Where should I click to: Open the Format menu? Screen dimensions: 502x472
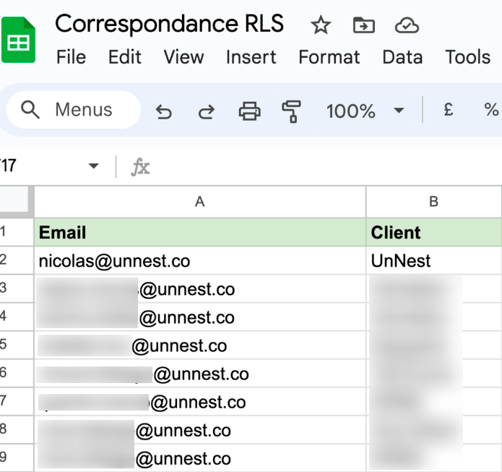pos(329,57)
